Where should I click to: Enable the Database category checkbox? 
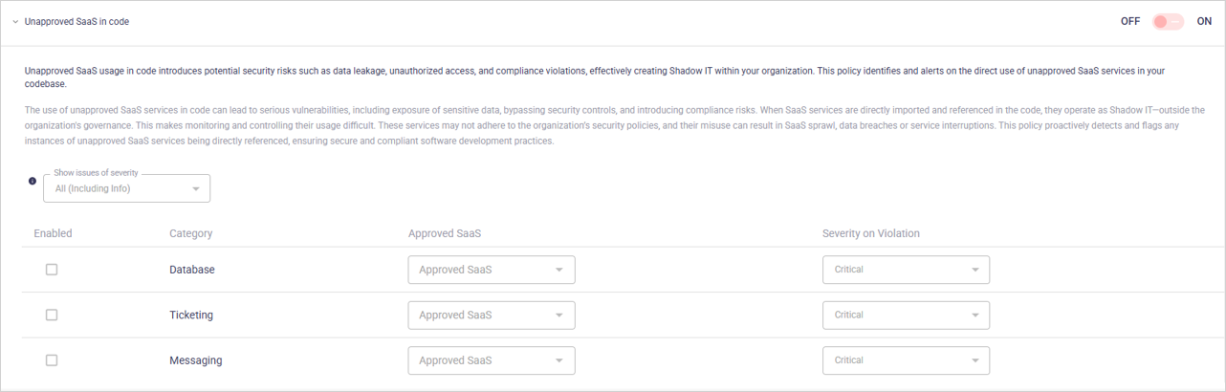pos(52,270)
